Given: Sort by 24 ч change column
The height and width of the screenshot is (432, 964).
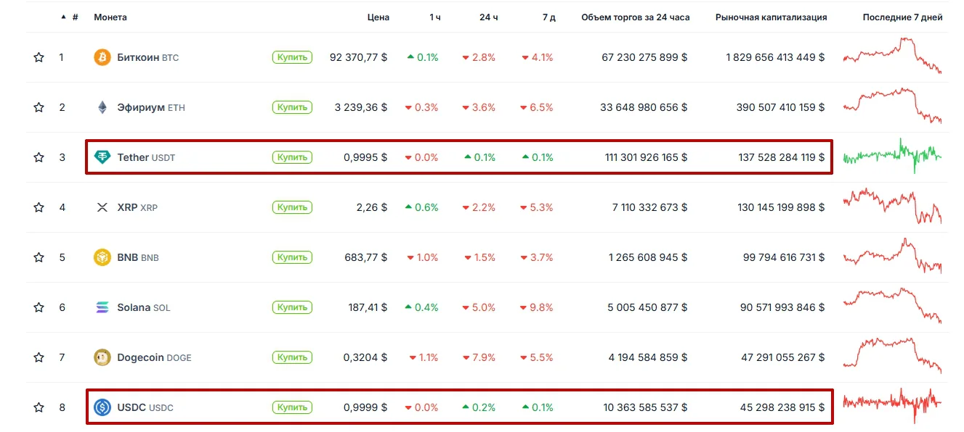Looking at the screenshot, I should click(488, 17).
